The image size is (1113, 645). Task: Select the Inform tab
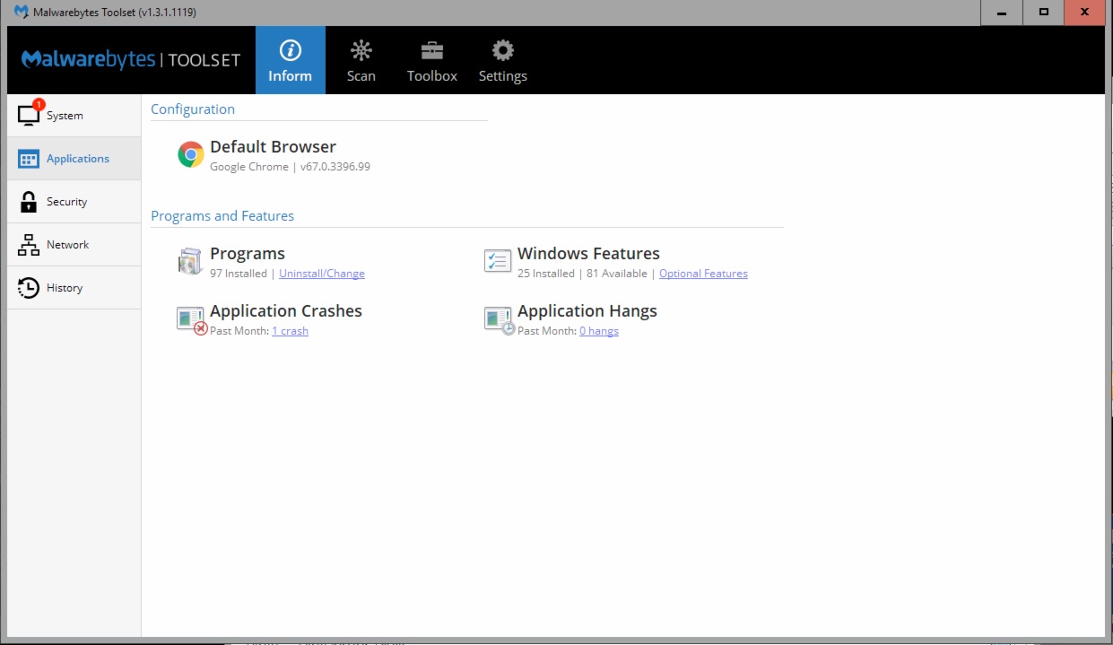[290, 60]
